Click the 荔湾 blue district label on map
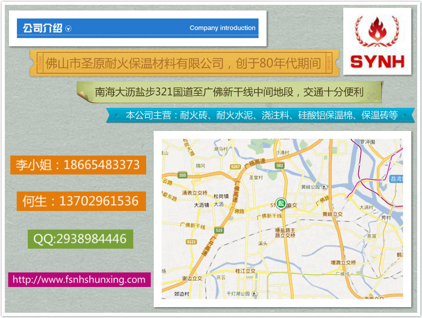This screenshot has height=318, width=422. 396,179
